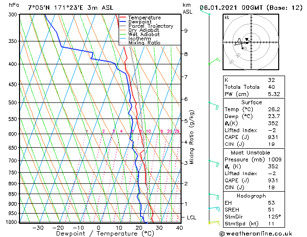Click the 'kt' unit label in hodograph
Image resolution: width=307 pixels, height=237 pixels.
[227, 18]
